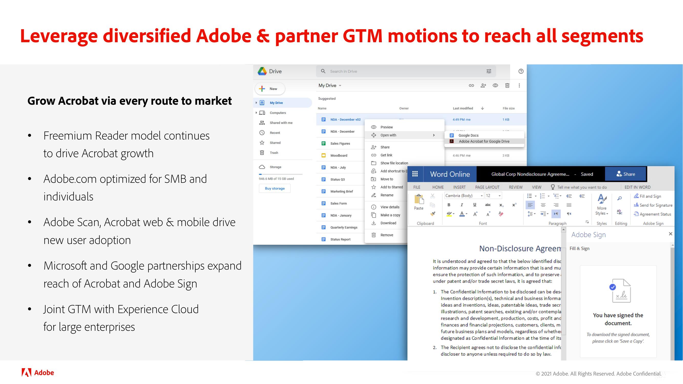Image resolution: width=683 pixels, height=384 pixels.
Task: Click the Drive search options icon
Action: pyautogui.click(x=489, y=71)
